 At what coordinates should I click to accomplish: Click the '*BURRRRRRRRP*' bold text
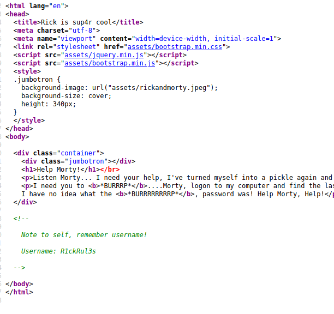pos(153,194)
